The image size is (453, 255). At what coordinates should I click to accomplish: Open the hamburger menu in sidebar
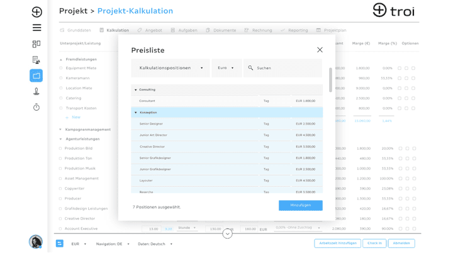pos(36,28)
